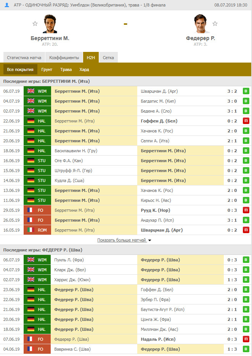Click French flag in Вавринка С. row

[30, 349]
